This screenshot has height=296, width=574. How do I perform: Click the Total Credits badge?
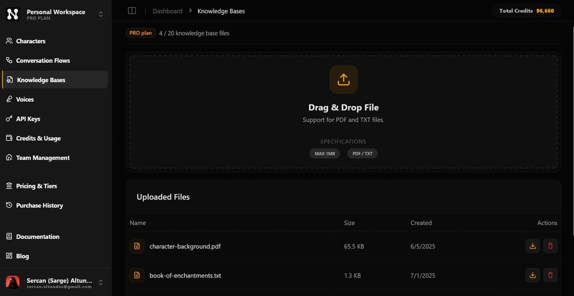tap(526, 11)
